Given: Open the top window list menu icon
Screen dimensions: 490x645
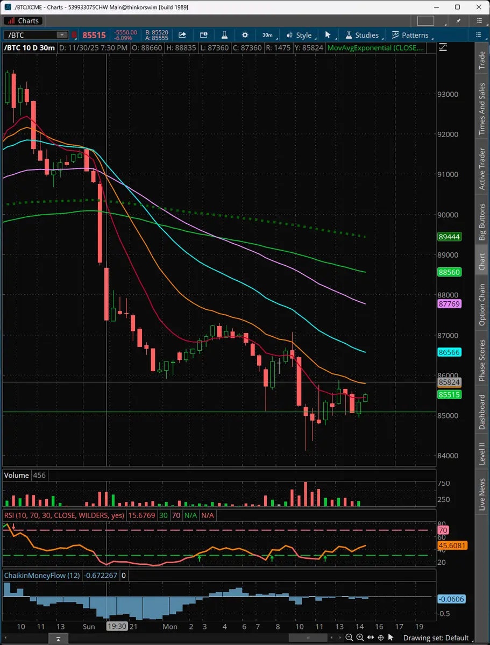Looking at the screenshot, I should 479,20.
